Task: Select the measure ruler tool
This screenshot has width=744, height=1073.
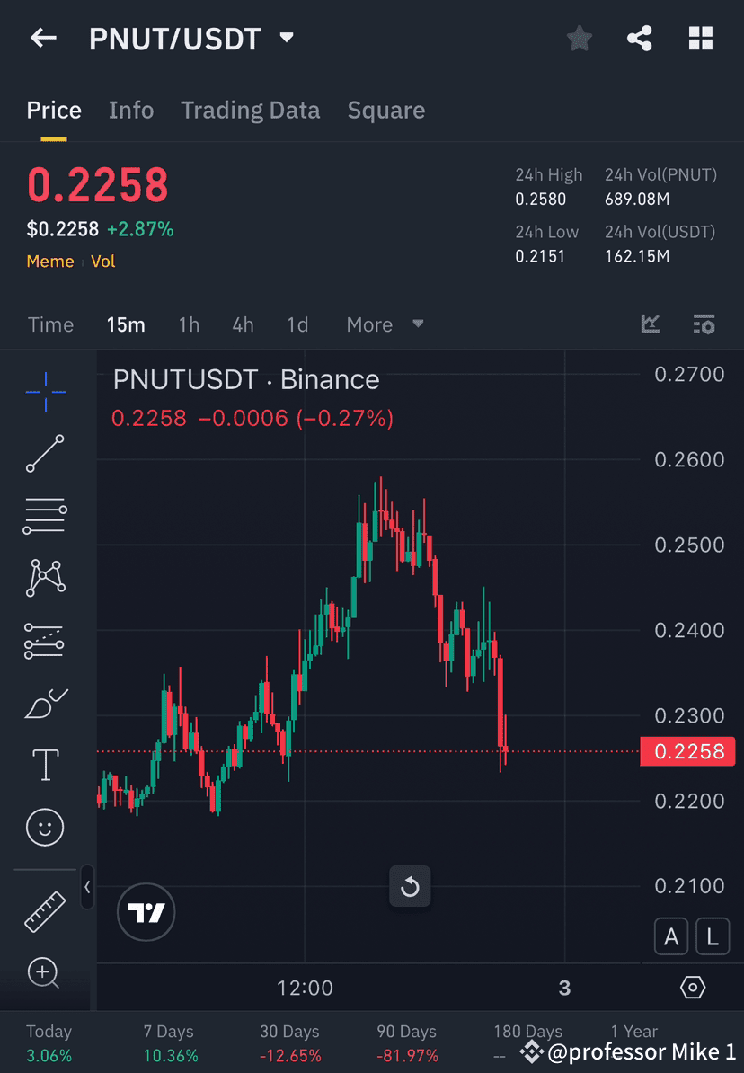Action: (45, 910)
